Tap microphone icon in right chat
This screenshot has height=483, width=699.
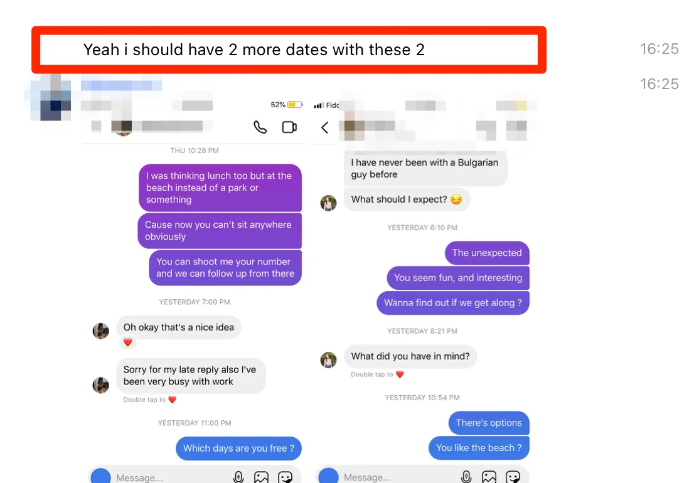466,477
